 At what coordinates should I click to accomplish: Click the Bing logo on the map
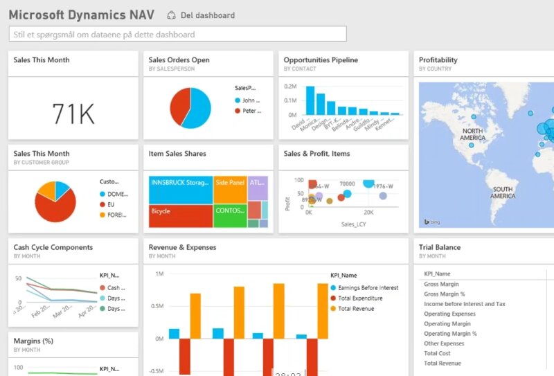click(430, 222)
